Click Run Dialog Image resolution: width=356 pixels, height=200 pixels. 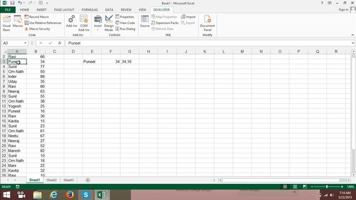125,29
